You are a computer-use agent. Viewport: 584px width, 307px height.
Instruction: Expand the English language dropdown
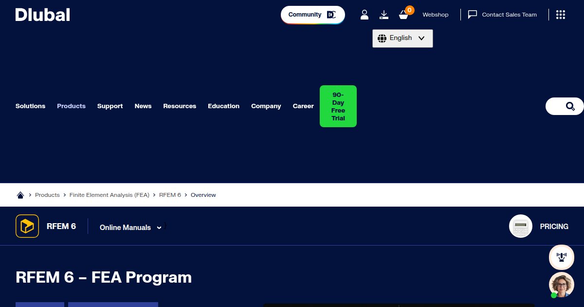402,38
